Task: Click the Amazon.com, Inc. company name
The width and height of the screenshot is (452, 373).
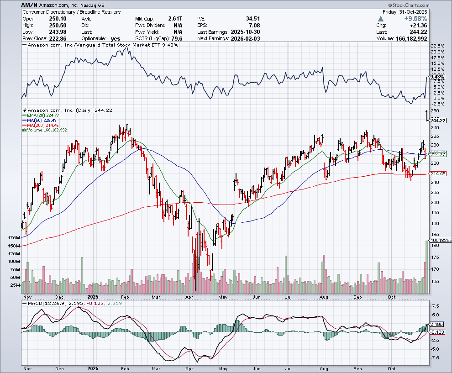Action: (x=59, y=5)
